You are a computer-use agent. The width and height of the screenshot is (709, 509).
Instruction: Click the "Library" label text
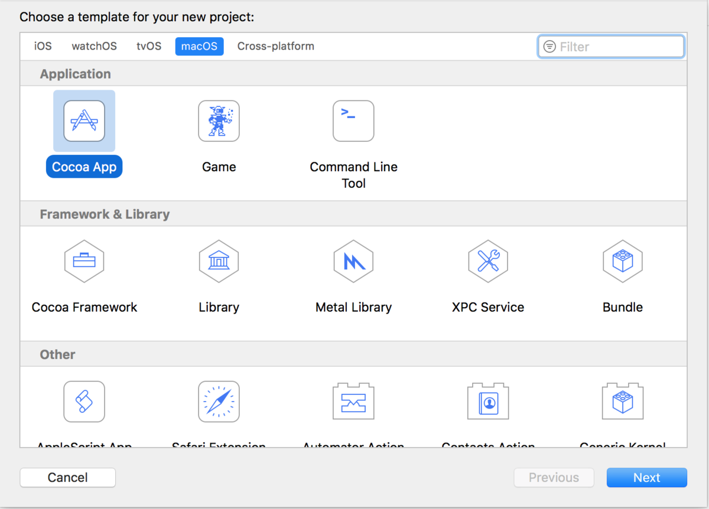(x=219, y=308)
